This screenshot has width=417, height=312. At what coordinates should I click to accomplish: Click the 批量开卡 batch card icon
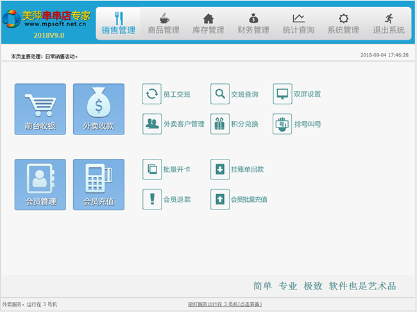coord(152,170)
